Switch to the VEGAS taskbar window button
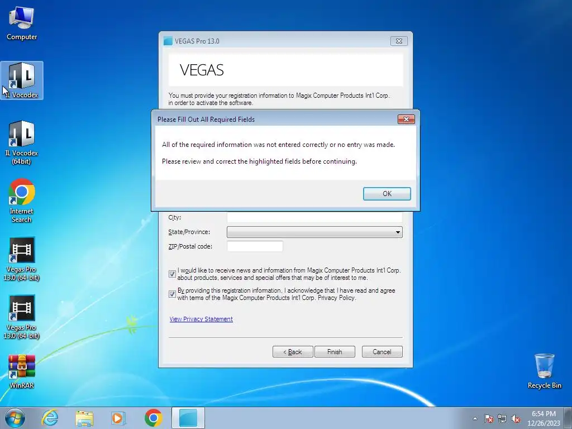The image size is (572, 429). (x=188, y=418)
